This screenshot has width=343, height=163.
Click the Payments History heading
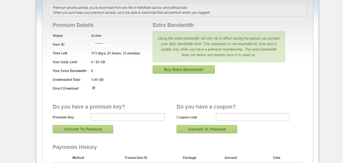[x=75, y=147]
